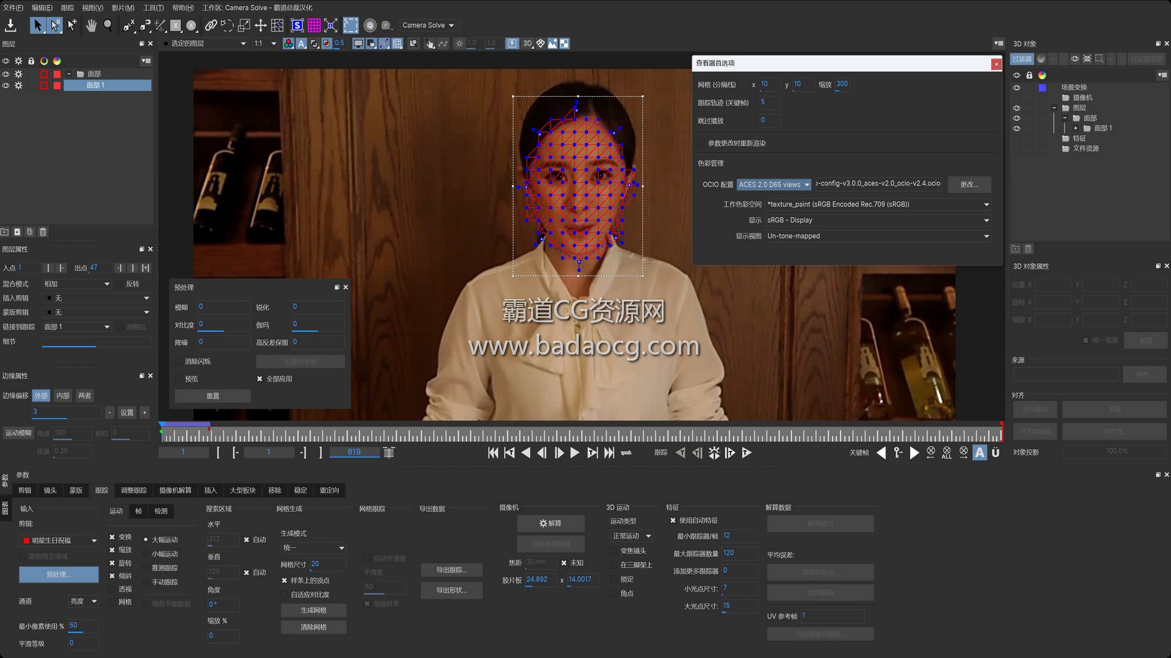The image size is (1171, 658).
Task: Open the 工具(T) menu
Action: (x=153, y=8)
